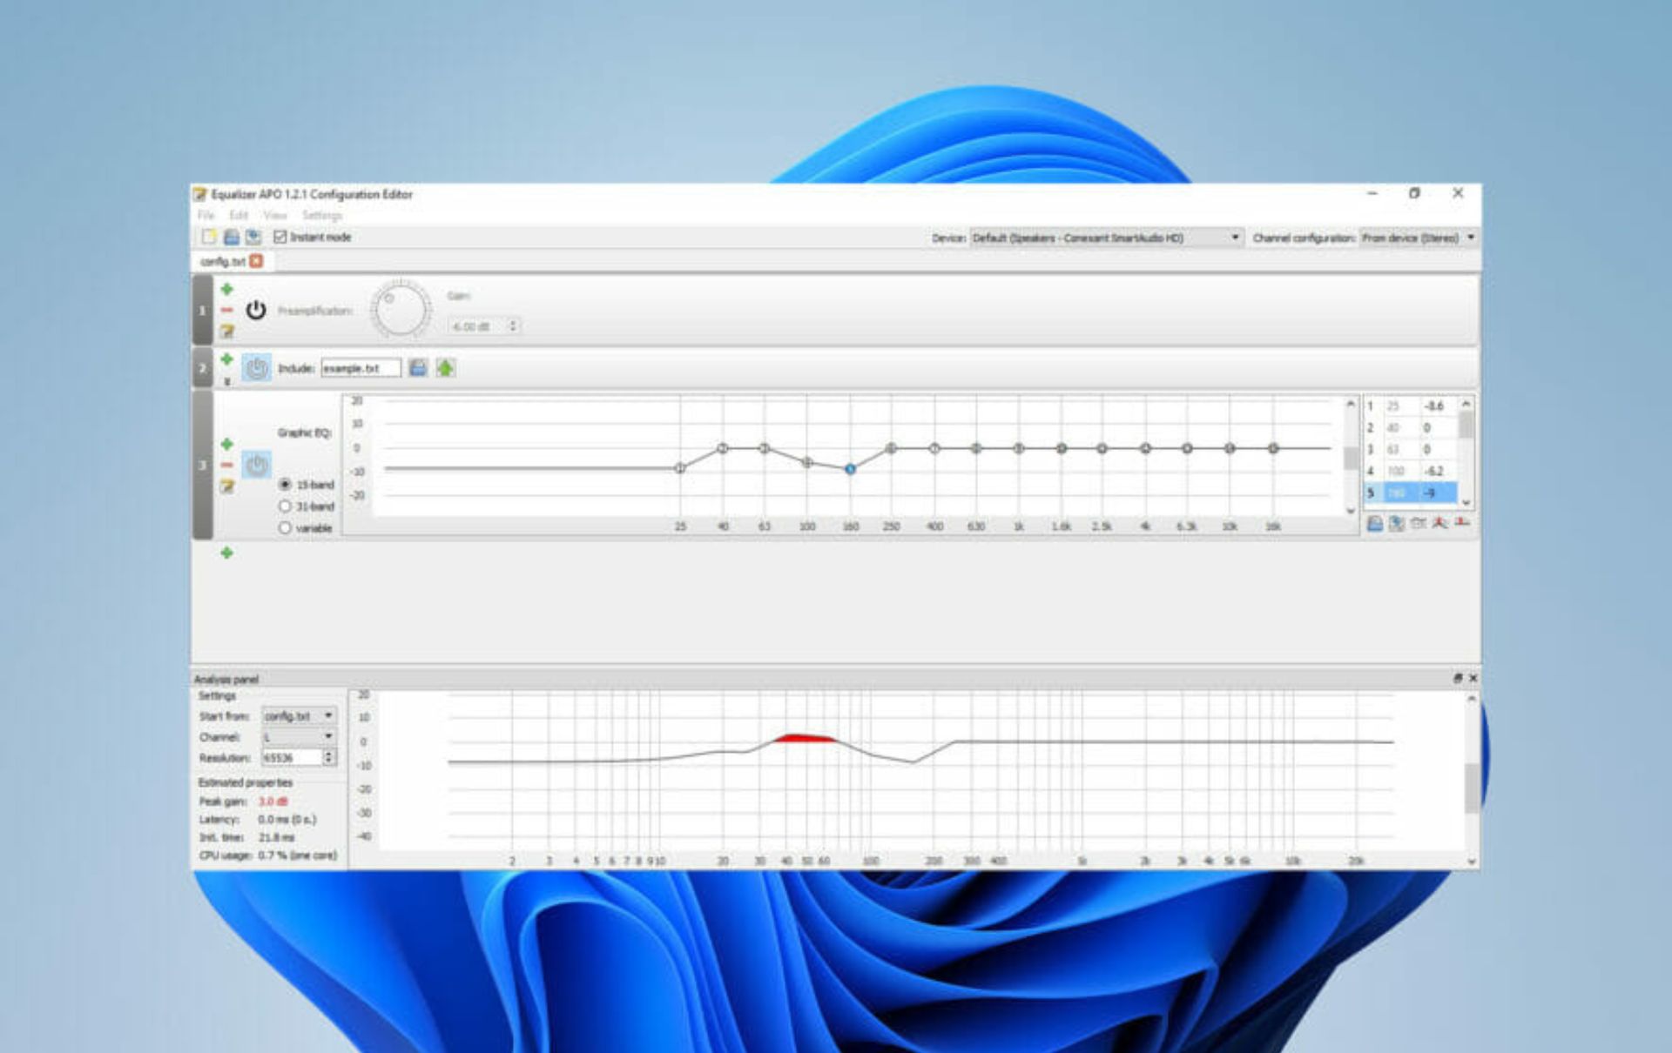Toggle power for the Graphic EQ filter
Image resolution: width=1672 pixels, height=1053 pixels.
coord(256,465)
